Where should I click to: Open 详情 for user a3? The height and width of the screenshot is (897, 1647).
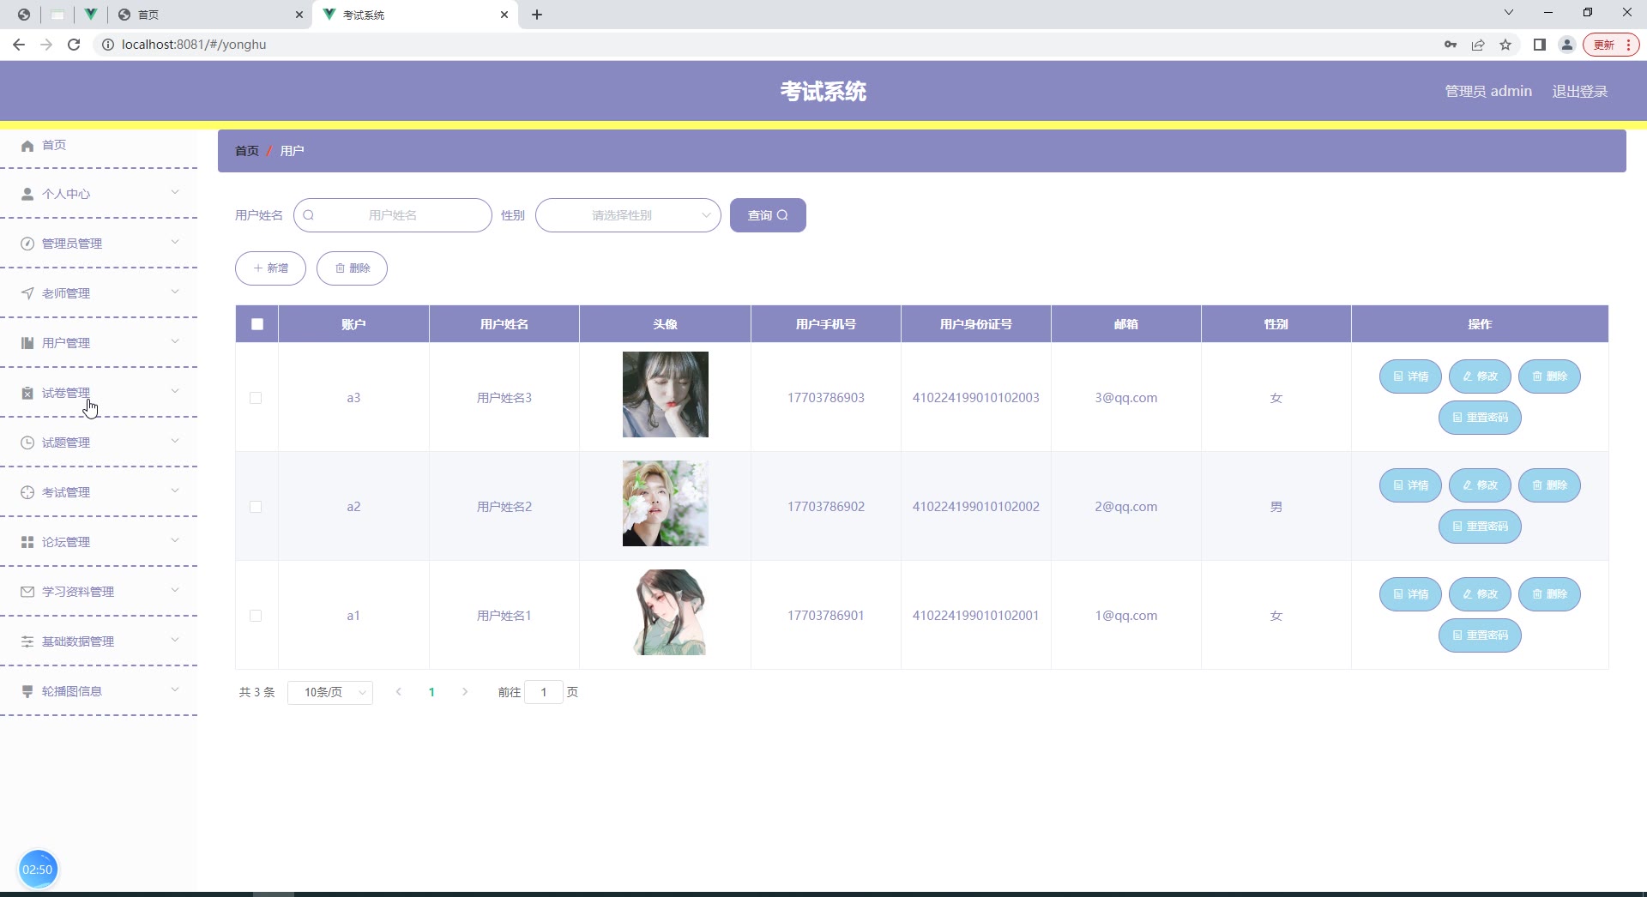pyautogui.click(x=1410, y=376)
